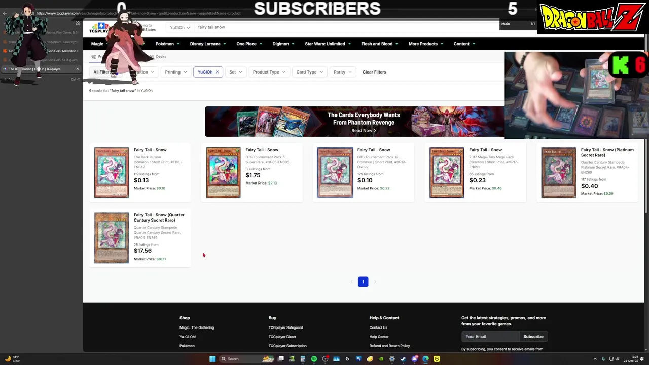Open Fairy Tail - Snow (Platinum Secret Rare) title
The image size is (649, 365).
click(607, 152)
